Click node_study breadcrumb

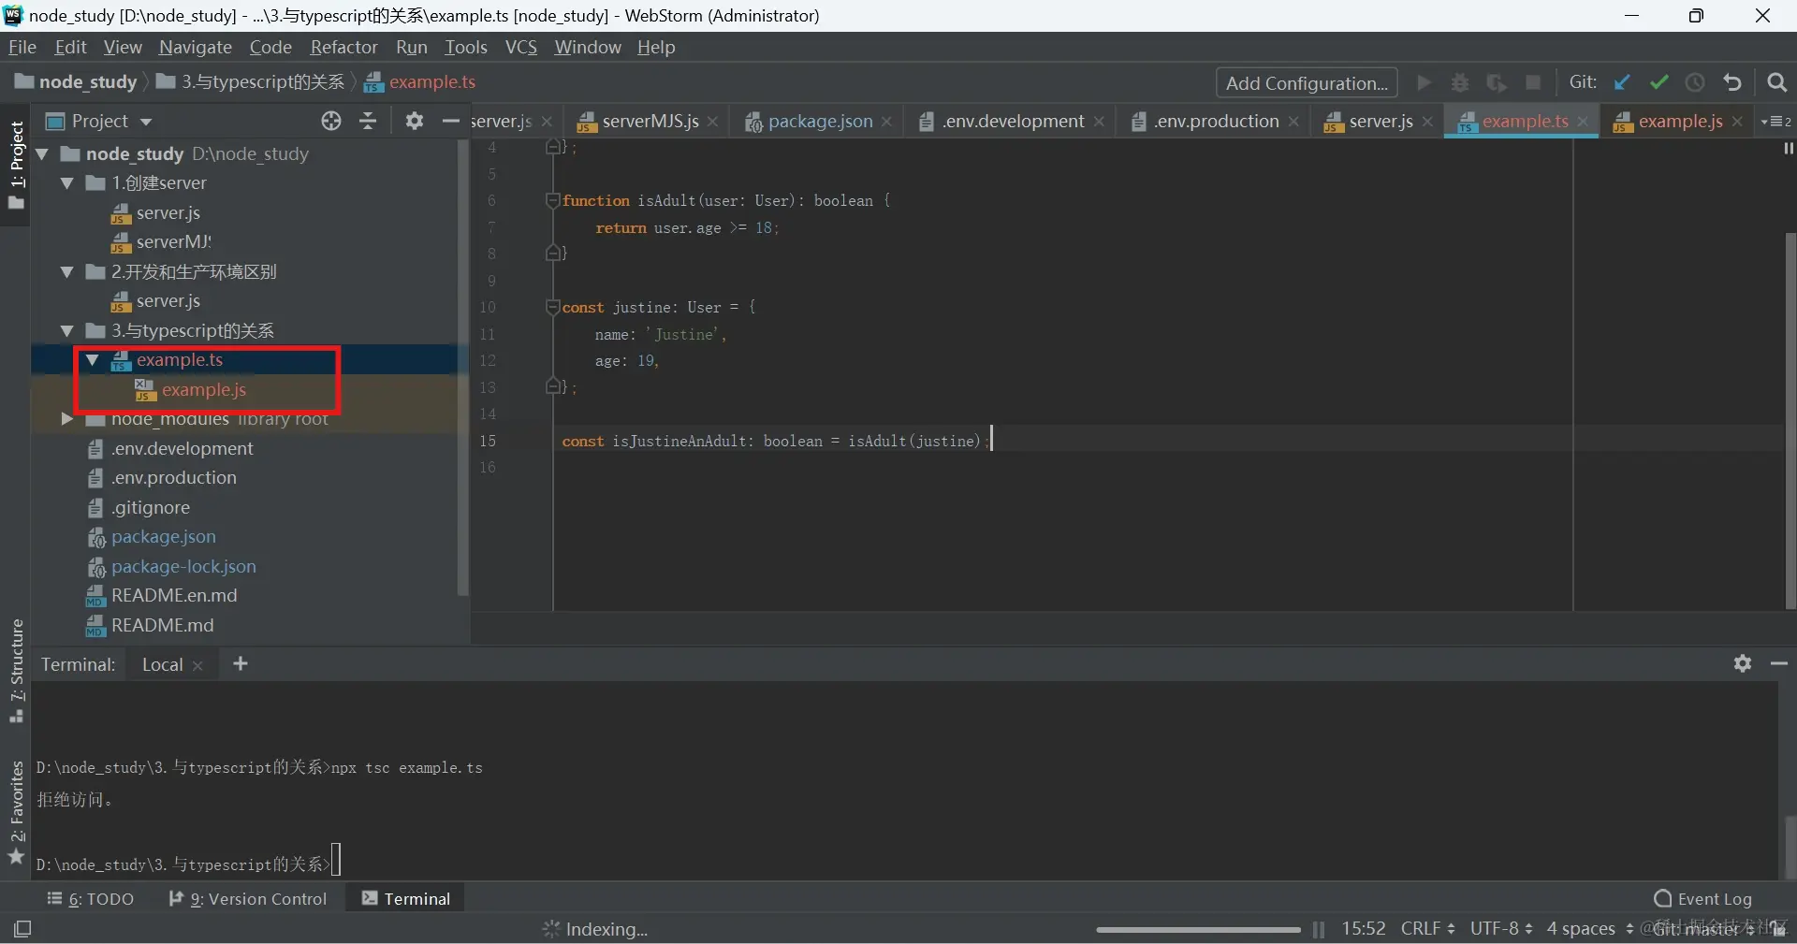77,82
